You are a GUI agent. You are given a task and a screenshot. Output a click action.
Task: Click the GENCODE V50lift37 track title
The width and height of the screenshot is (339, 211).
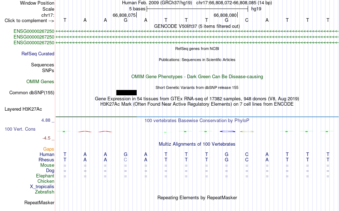point(197,26)
